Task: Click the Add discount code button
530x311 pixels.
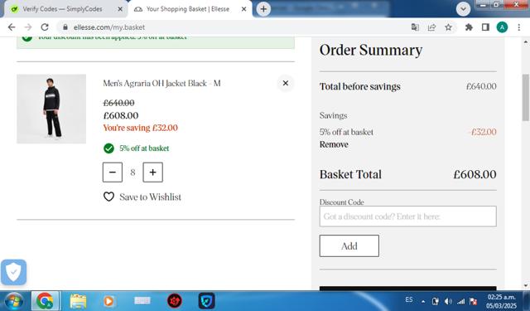Action: [x=349, y=246]
